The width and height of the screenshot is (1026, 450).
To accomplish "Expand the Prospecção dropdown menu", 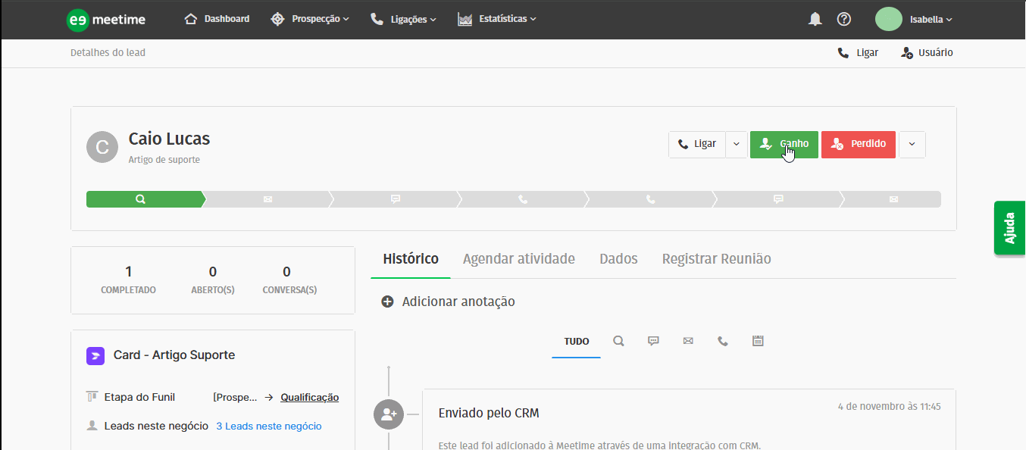I will click(311, 19).
